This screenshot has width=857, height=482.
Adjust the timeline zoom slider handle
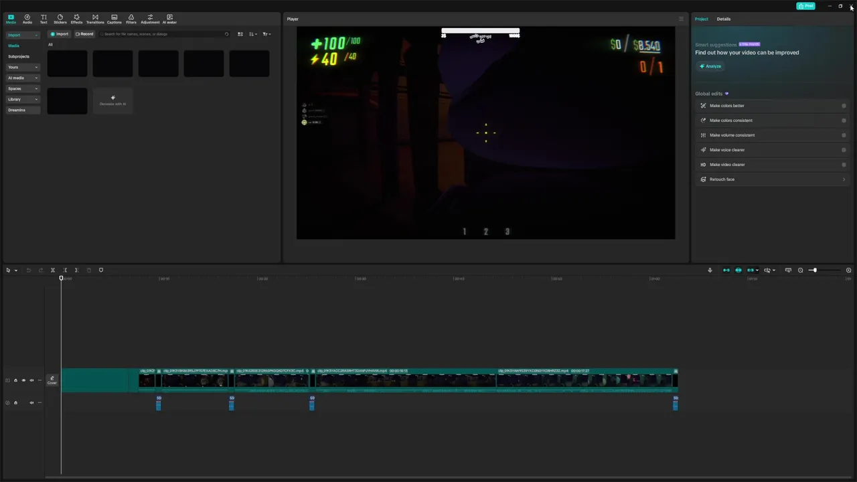click(814, 270)
